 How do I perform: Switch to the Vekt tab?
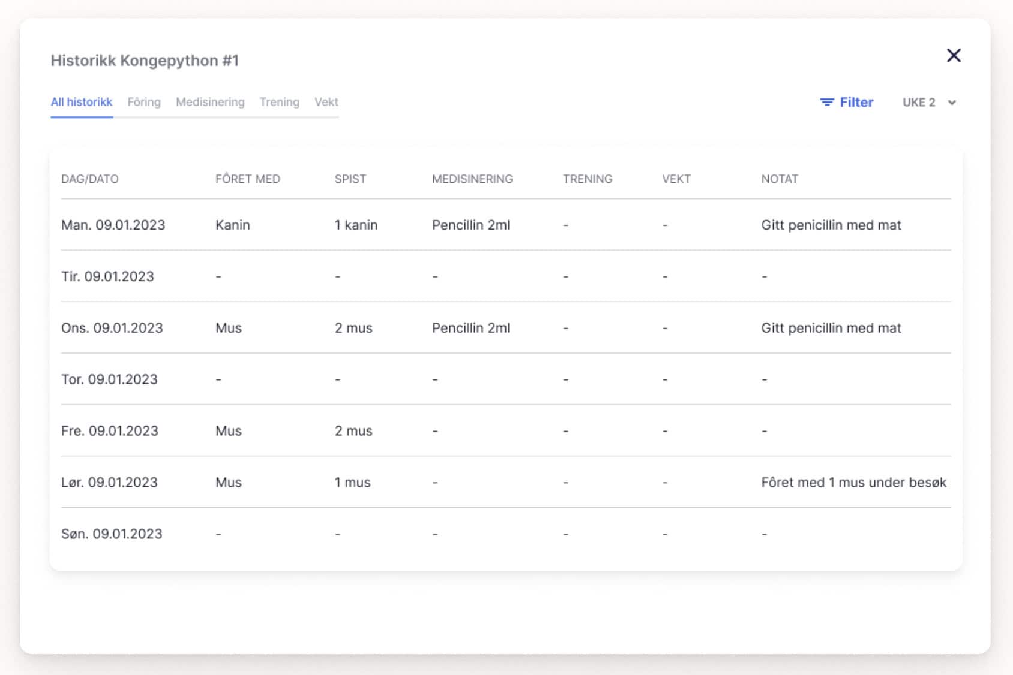[326, 102]
